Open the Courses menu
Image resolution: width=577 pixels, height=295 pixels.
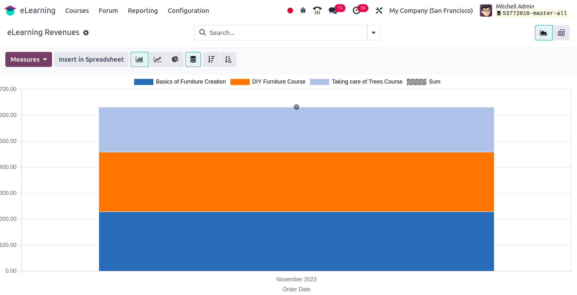(77, 11)
